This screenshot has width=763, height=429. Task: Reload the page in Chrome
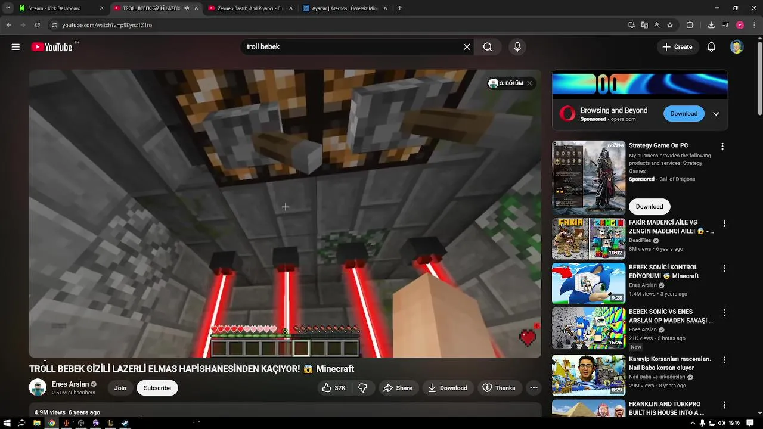[37, 25]
